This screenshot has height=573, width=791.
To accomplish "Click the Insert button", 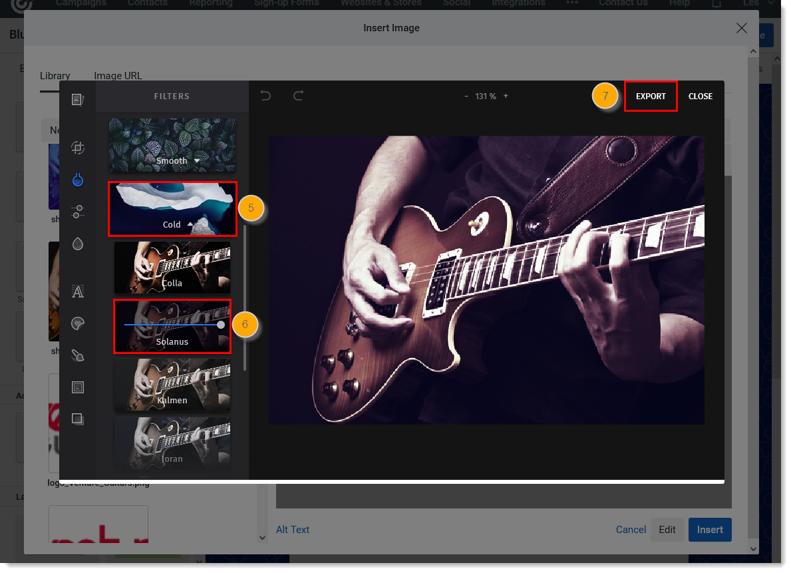I will pyautogui.click(x=710, y=529).
